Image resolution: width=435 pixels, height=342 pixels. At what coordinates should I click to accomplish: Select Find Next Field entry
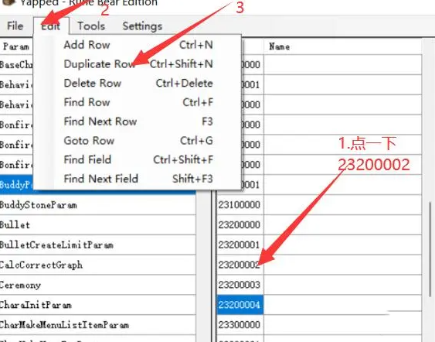138,179
